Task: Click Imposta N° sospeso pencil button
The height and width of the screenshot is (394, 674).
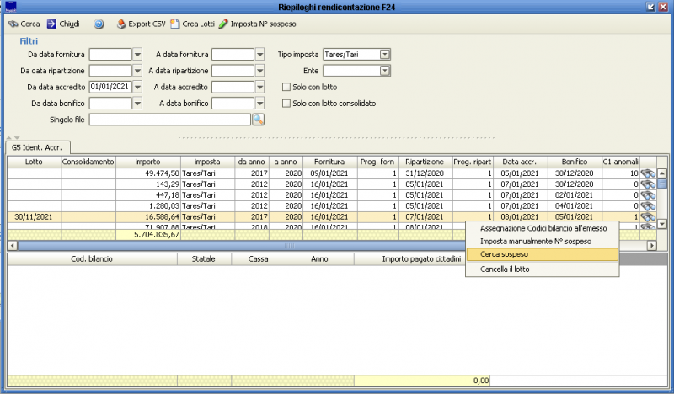Action: pos(257,24)
